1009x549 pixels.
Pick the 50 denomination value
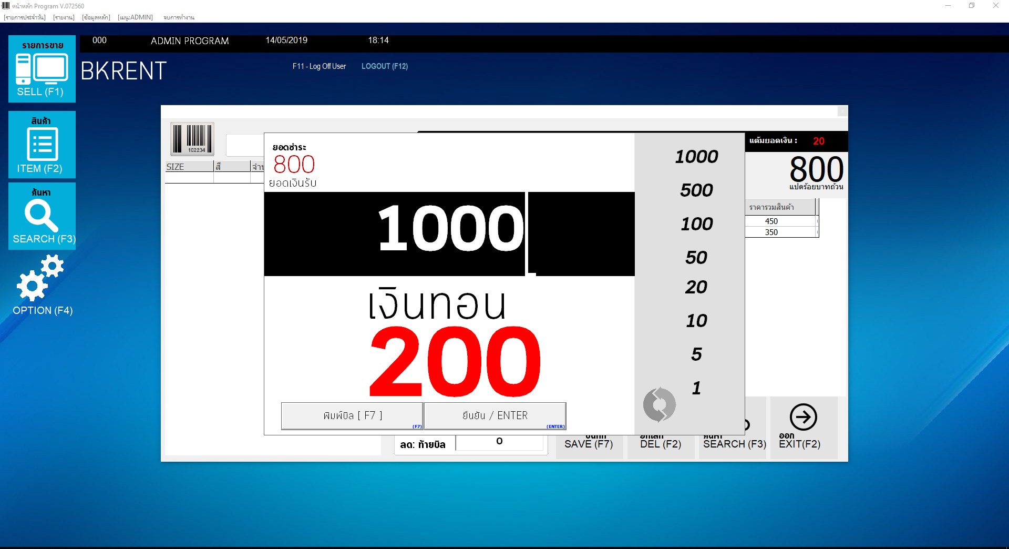(x=696, y=258)
